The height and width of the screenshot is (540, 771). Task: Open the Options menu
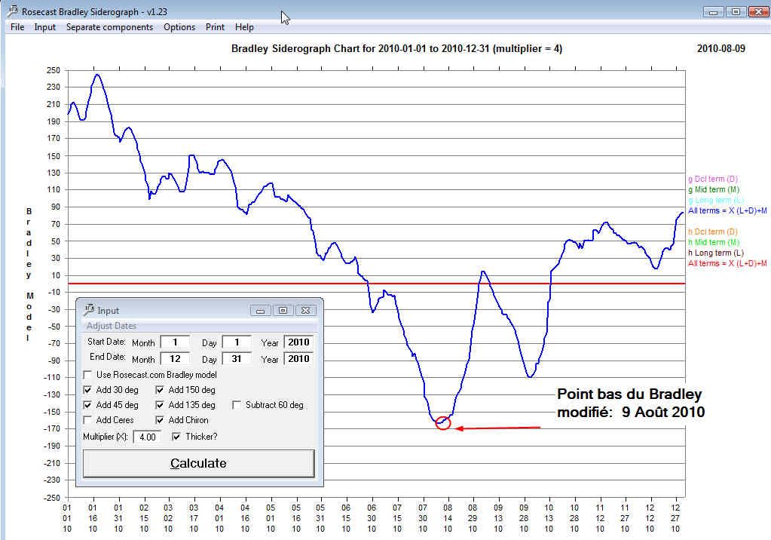[179, 27]
